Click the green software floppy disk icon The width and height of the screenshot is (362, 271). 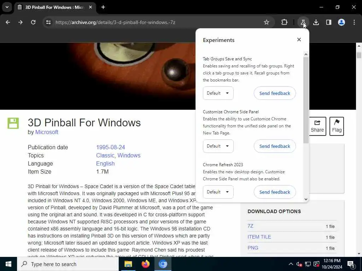pos(13,123)
